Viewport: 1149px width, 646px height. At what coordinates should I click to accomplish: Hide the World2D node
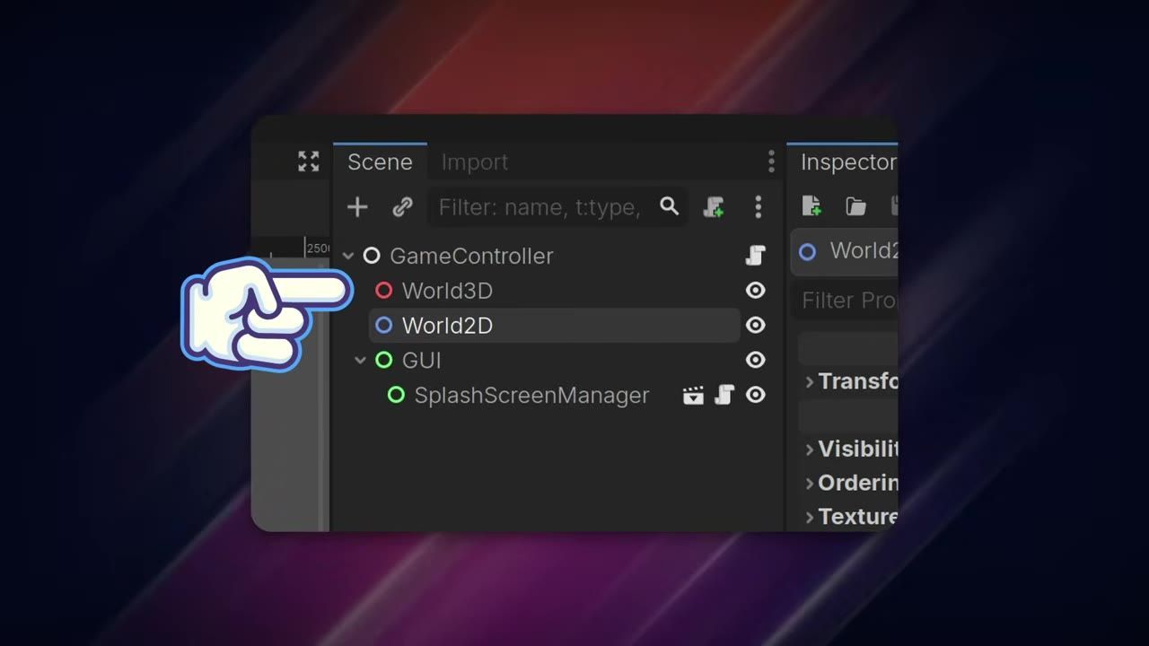(756, 325)
